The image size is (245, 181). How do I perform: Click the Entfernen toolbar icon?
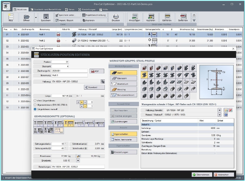coord(183,17)
